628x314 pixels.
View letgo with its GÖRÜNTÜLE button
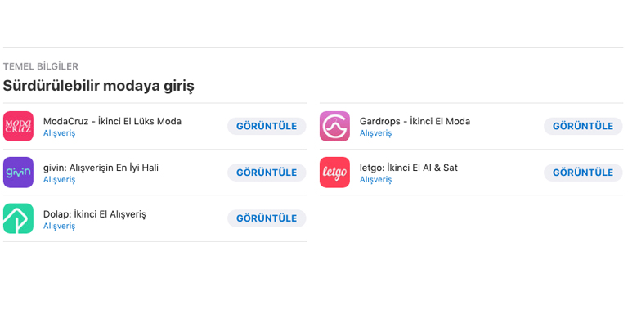point(583,173)
